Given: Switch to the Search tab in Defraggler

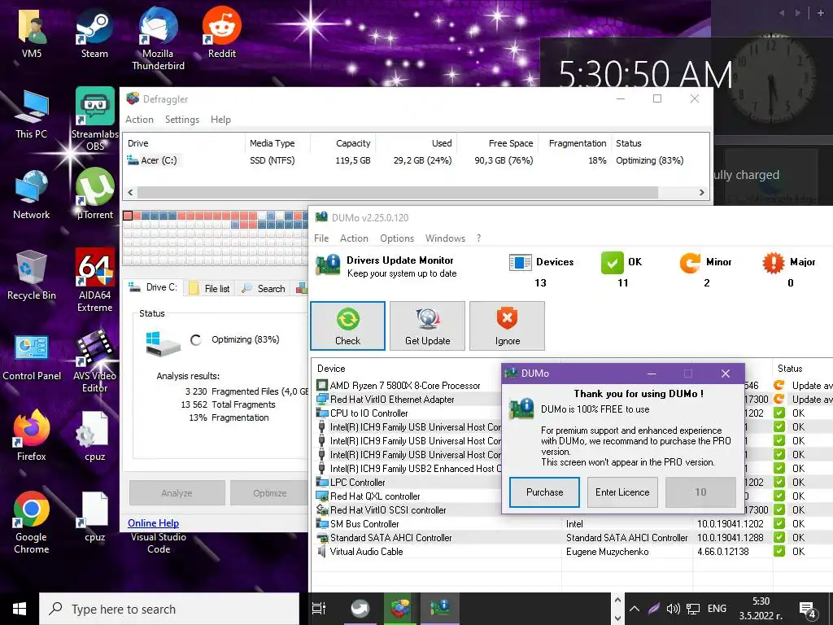Looking at the screenshot, I should 264,289.
